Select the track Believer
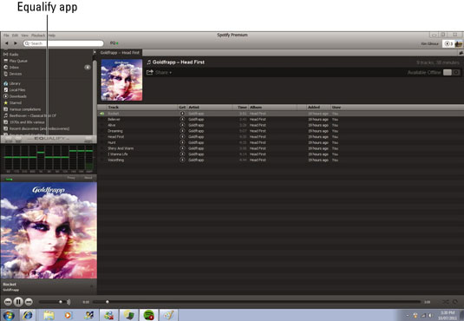The image size is (464, 321). click(114, 120)
